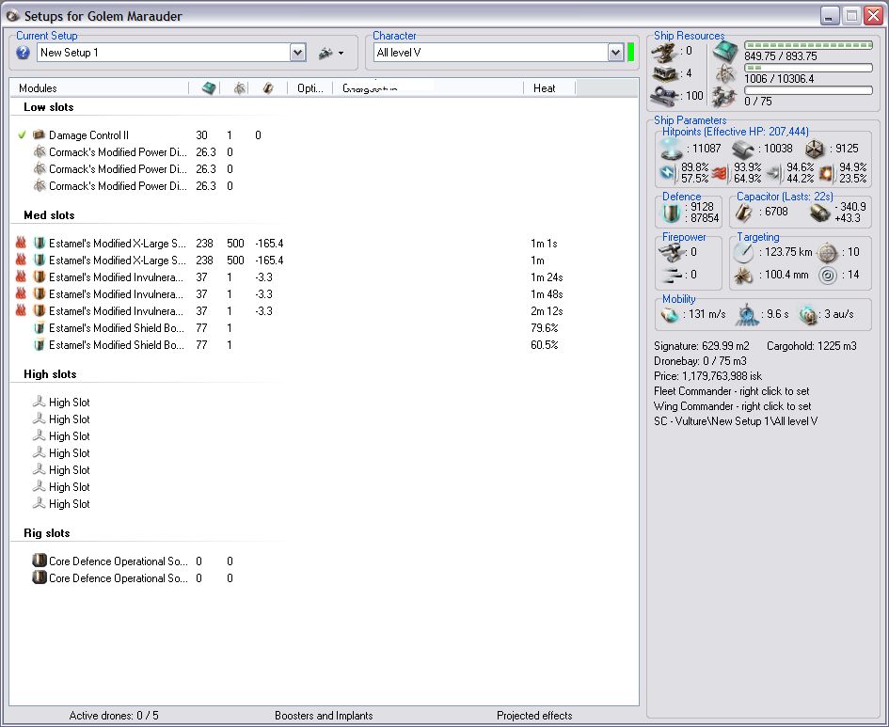Open the setup actions ship icon button

click(x=325, y=54)
